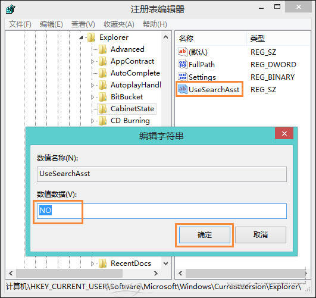
Task: Select the Settings binary value icon
Action: click(183, 77)
